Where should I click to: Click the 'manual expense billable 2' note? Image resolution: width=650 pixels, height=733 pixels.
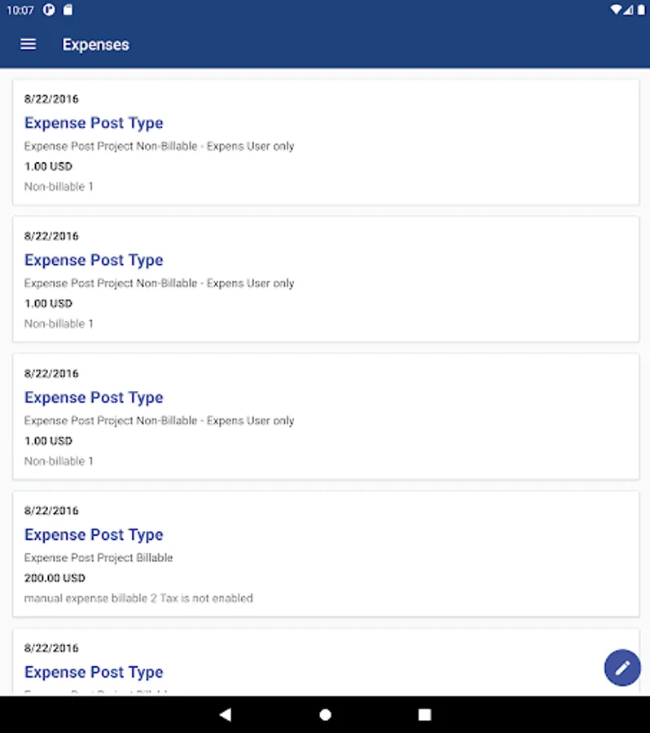[x=138, y=599]
